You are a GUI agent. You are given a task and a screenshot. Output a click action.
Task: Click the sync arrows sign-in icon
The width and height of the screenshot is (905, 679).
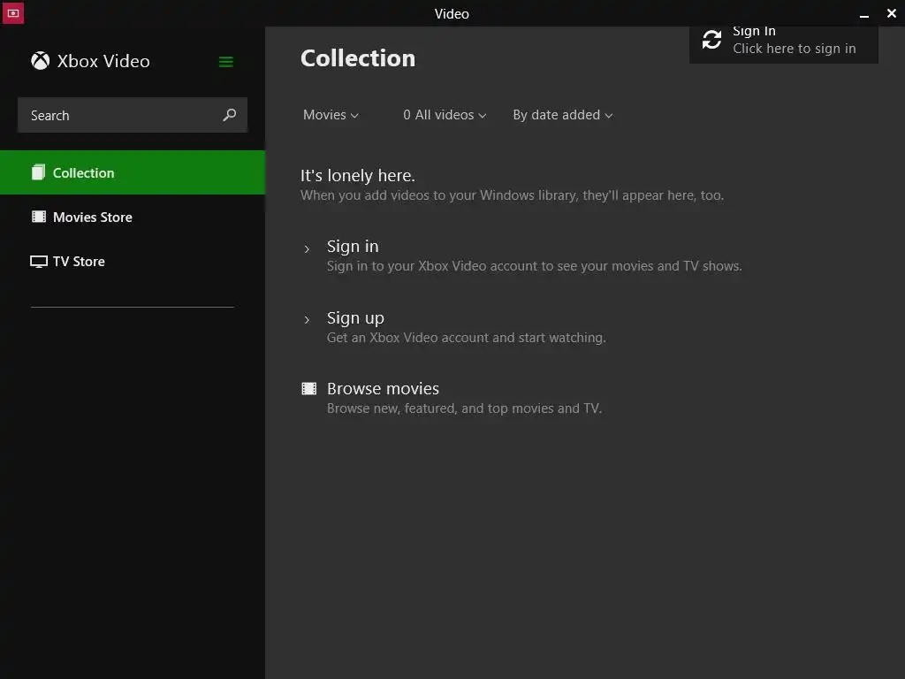click(711, 40)
